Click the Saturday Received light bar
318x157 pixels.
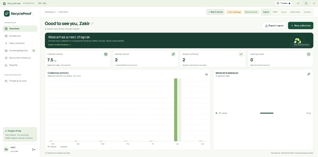point(180,110)
